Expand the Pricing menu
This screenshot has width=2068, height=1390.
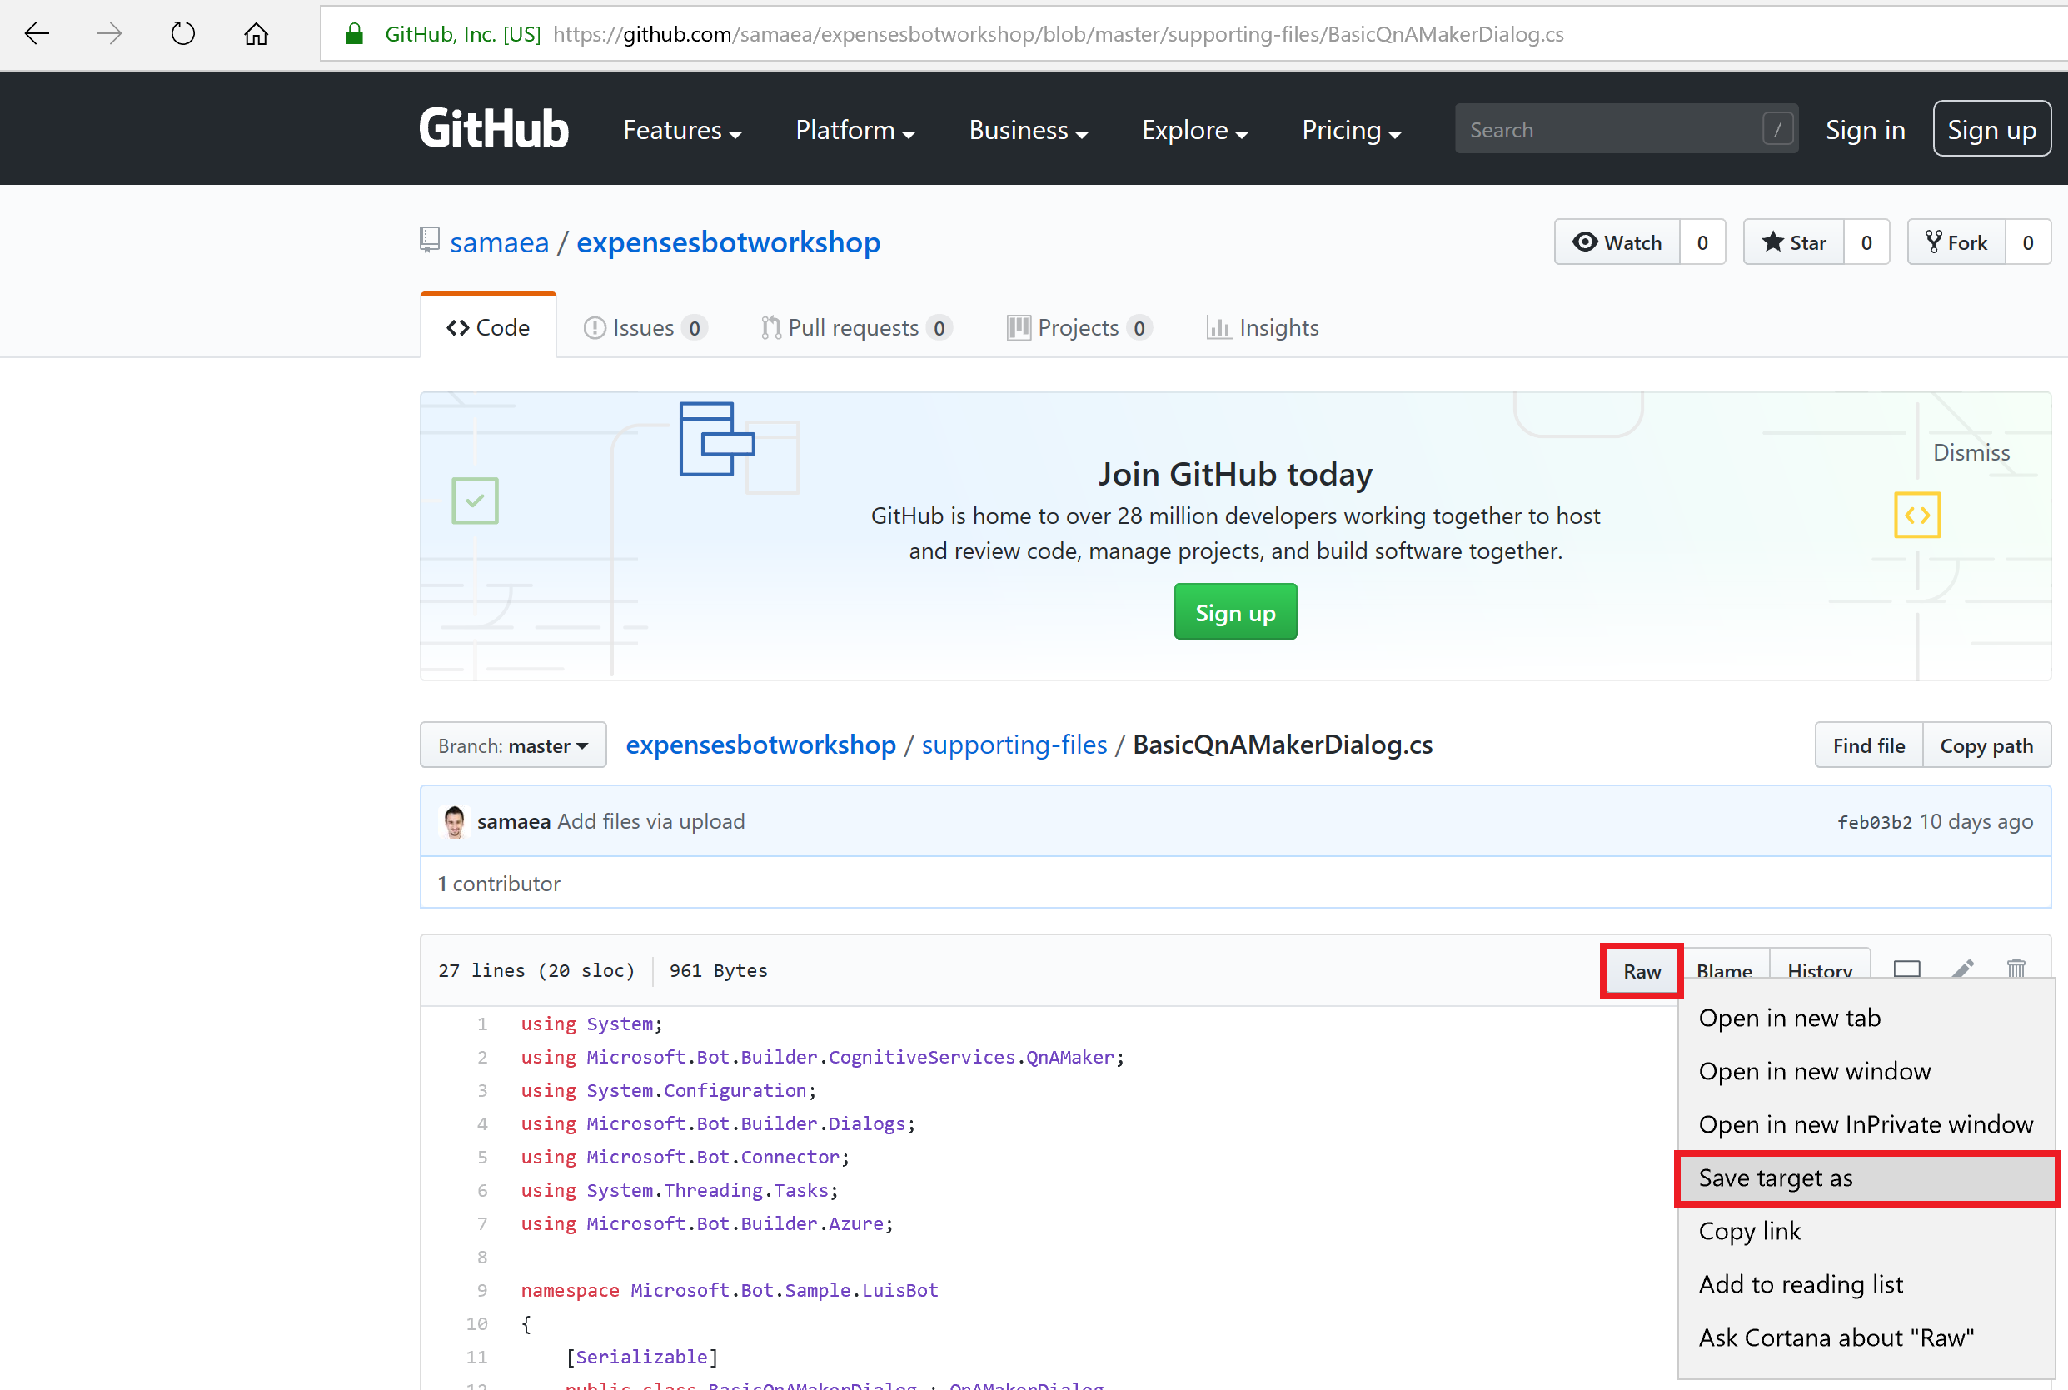point(1350,130)
